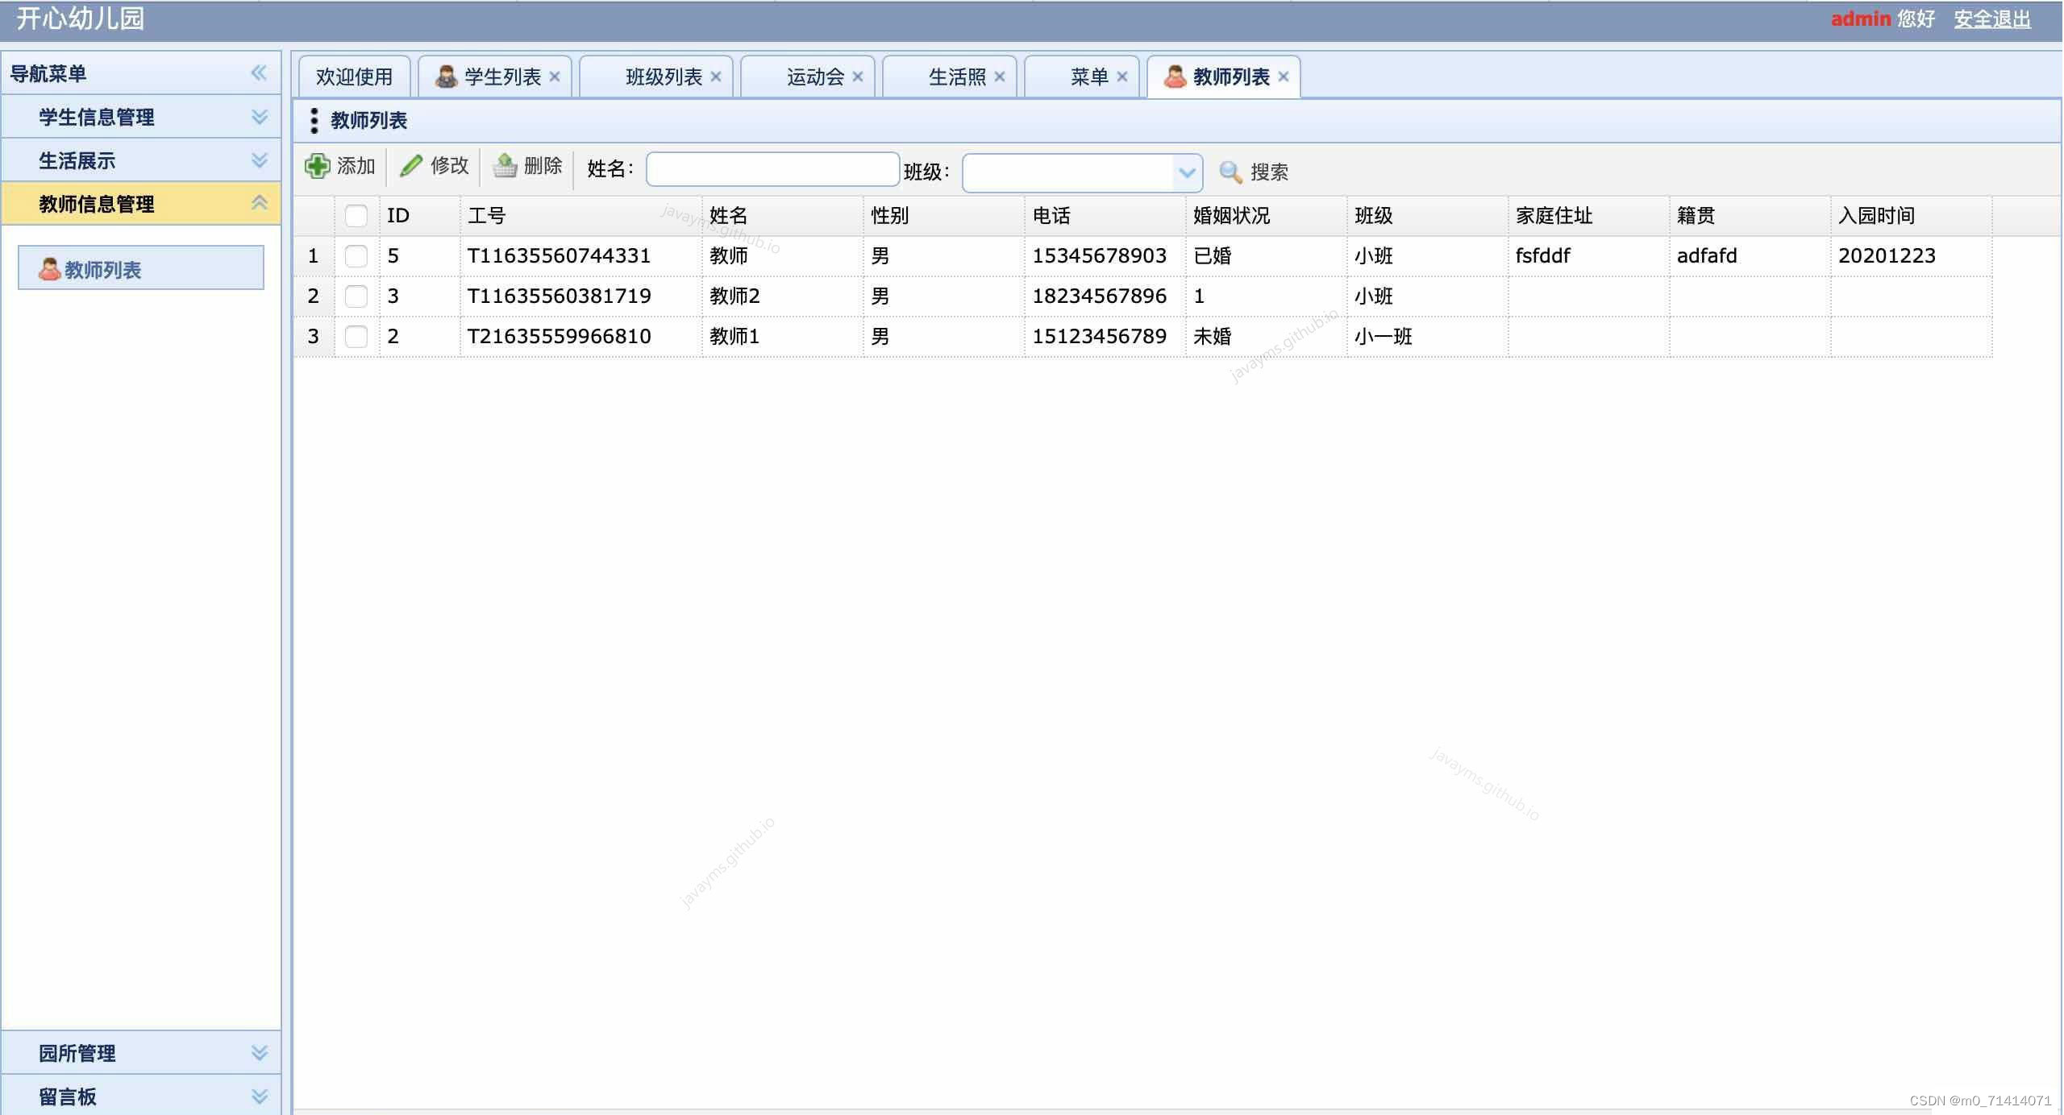
Task: Toggle the select-all checkbox in table header
Action: point(356,216)
